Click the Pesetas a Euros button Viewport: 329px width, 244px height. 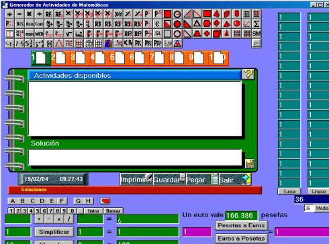point(242,225)
